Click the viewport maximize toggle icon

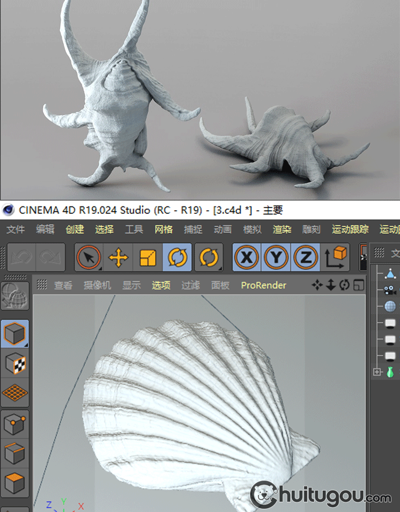tap(359, 285)
